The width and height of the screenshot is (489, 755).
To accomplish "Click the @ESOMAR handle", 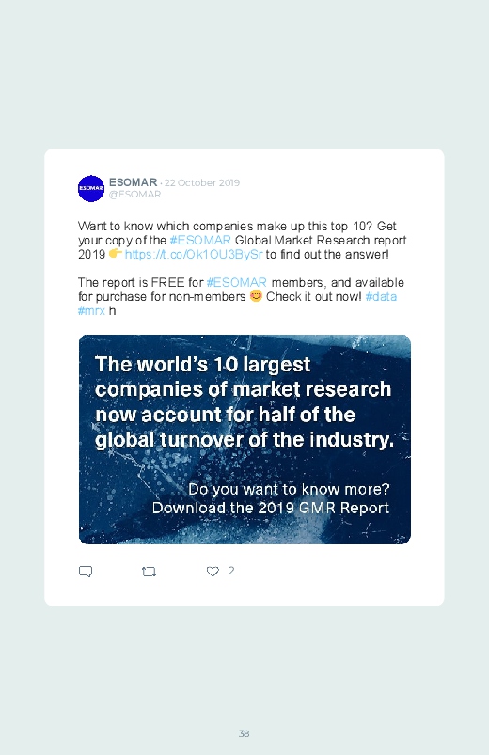I will pyautogui.click(x=134, y=194).
